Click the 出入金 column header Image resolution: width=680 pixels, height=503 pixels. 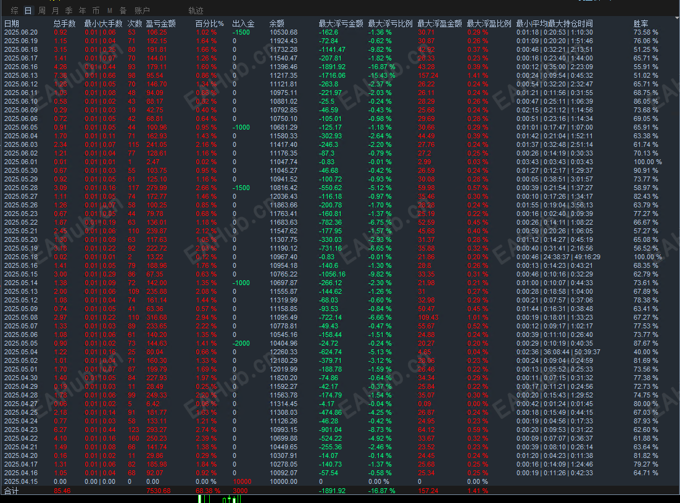(x=243, y=23)
